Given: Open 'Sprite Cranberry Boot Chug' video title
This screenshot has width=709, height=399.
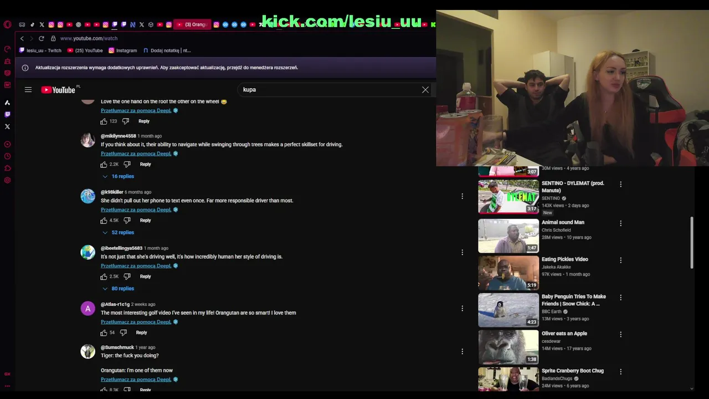Looking at the screenshot, I should click(x=573, y=371).
